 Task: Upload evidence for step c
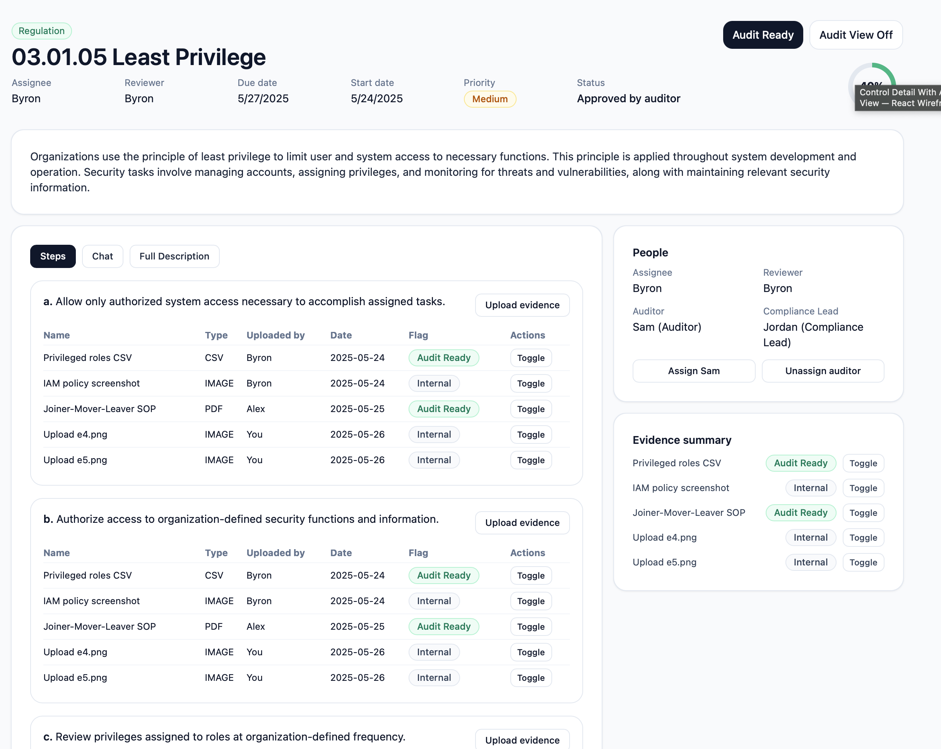click(522, 740)
